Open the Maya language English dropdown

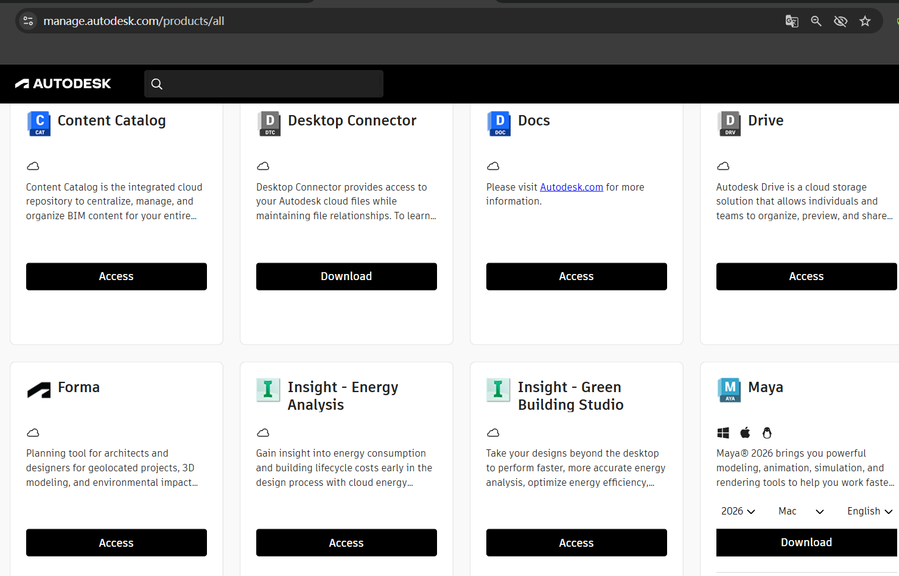click(869, 511)
